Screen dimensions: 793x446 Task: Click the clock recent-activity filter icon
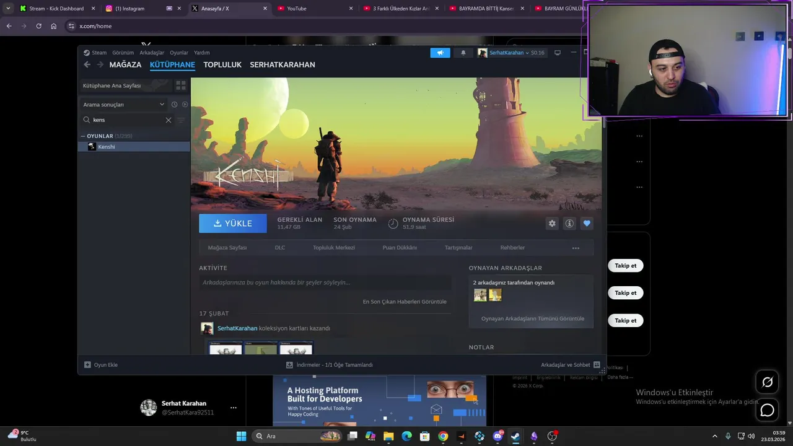[x=174, y=105]
